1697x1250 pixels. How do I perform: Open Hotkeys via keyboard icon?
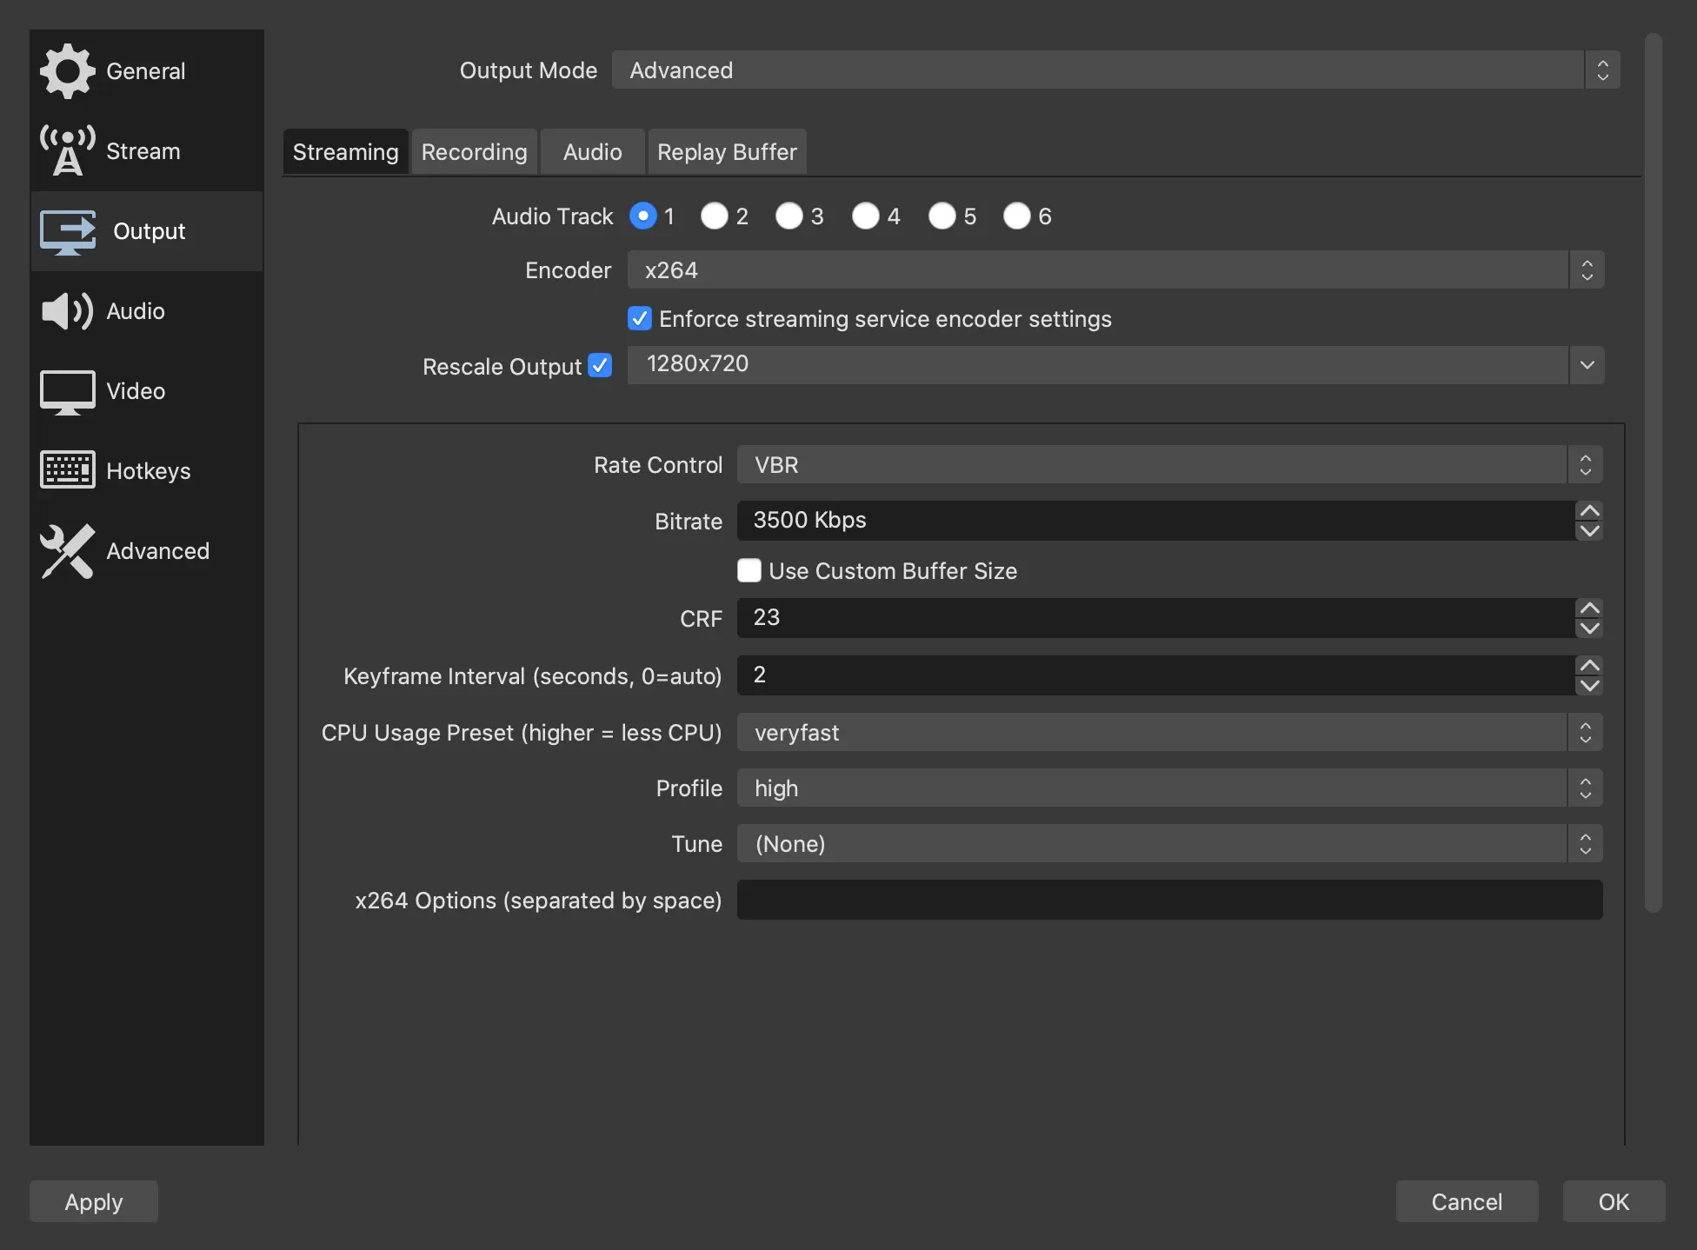[67, 469]
